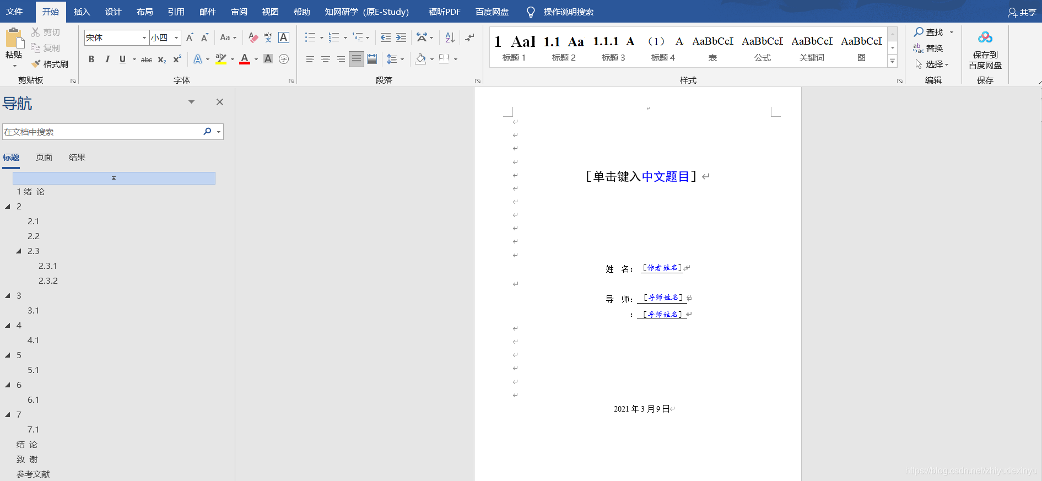
Task: Open the font name dropdown 宋体
Action: point(144,37)
